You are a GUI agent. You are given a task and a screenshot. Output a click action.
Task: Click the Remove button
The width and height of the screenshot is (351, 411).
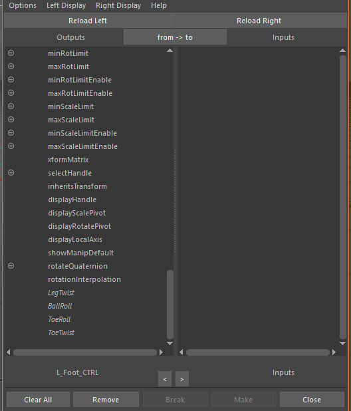pos(106,400)
